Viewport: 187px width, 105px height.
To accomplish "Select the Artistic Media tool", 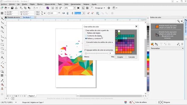I will 2,40.
